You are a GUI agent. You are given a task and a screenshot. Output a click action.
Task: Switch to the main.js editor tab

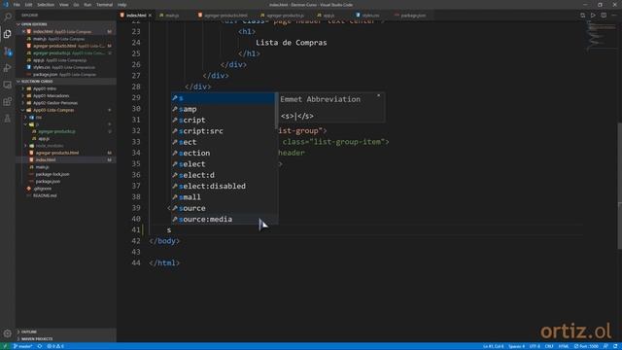coord(173,16)
